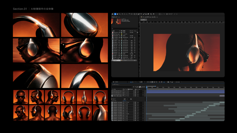Click the parent pick whip of シェイプレイヤー 2
237x133 pixels.
coord(135,91)
